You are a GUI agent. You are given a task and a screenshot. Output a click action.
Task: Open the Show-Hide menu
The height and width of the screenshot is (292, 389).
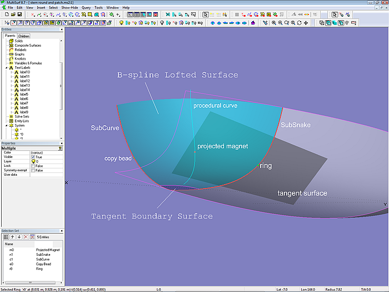pos(69,8)
